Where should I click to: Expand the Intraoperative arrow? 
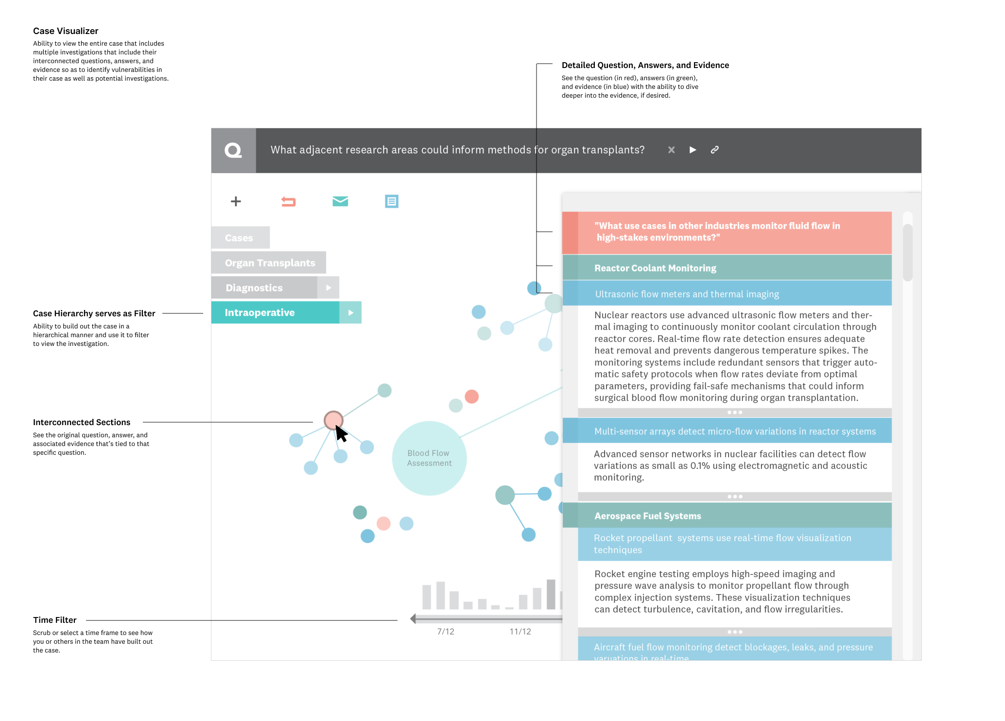(350, 312)
